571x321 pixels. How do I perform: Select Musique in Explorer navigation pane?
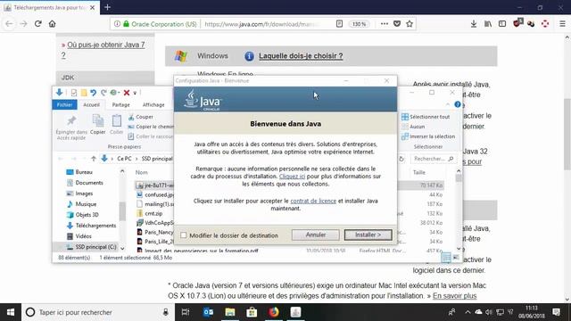coord(81,204)
